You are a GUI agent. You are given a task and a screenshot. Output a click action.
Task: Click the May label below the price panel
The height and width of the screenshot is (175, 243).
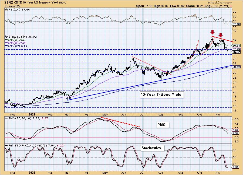[105, 114]
